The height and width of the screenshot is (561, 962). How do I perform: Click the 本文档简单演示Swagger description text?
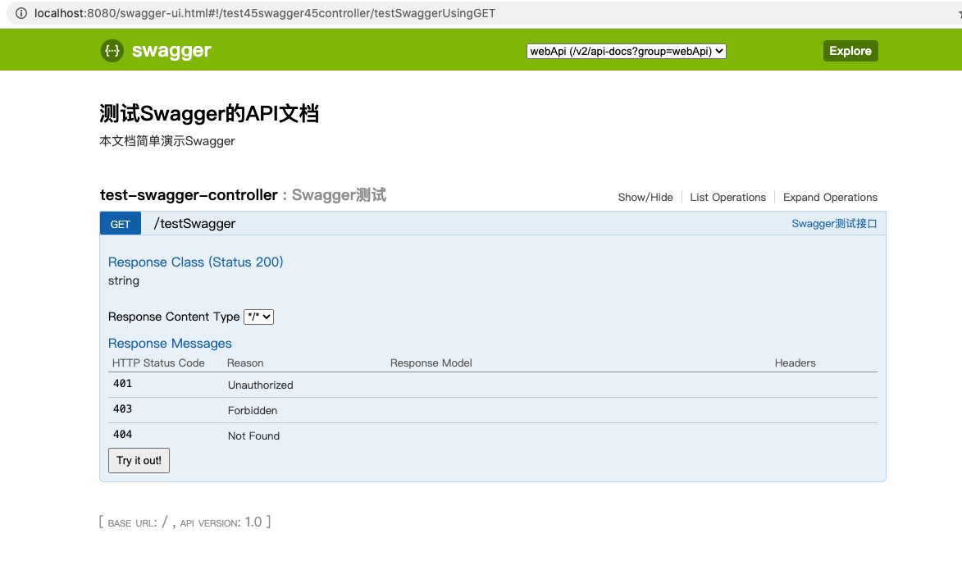point(166,141)
